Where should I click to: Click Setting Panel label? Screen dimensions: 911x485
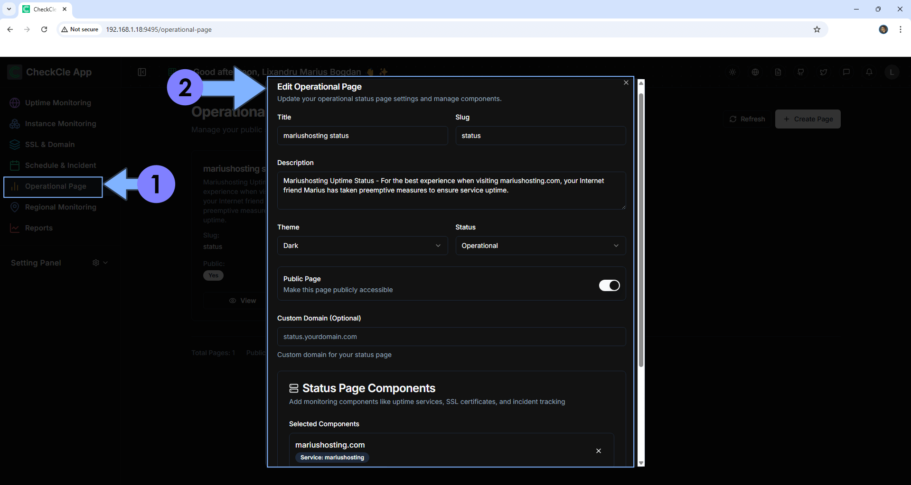(36, 263)
